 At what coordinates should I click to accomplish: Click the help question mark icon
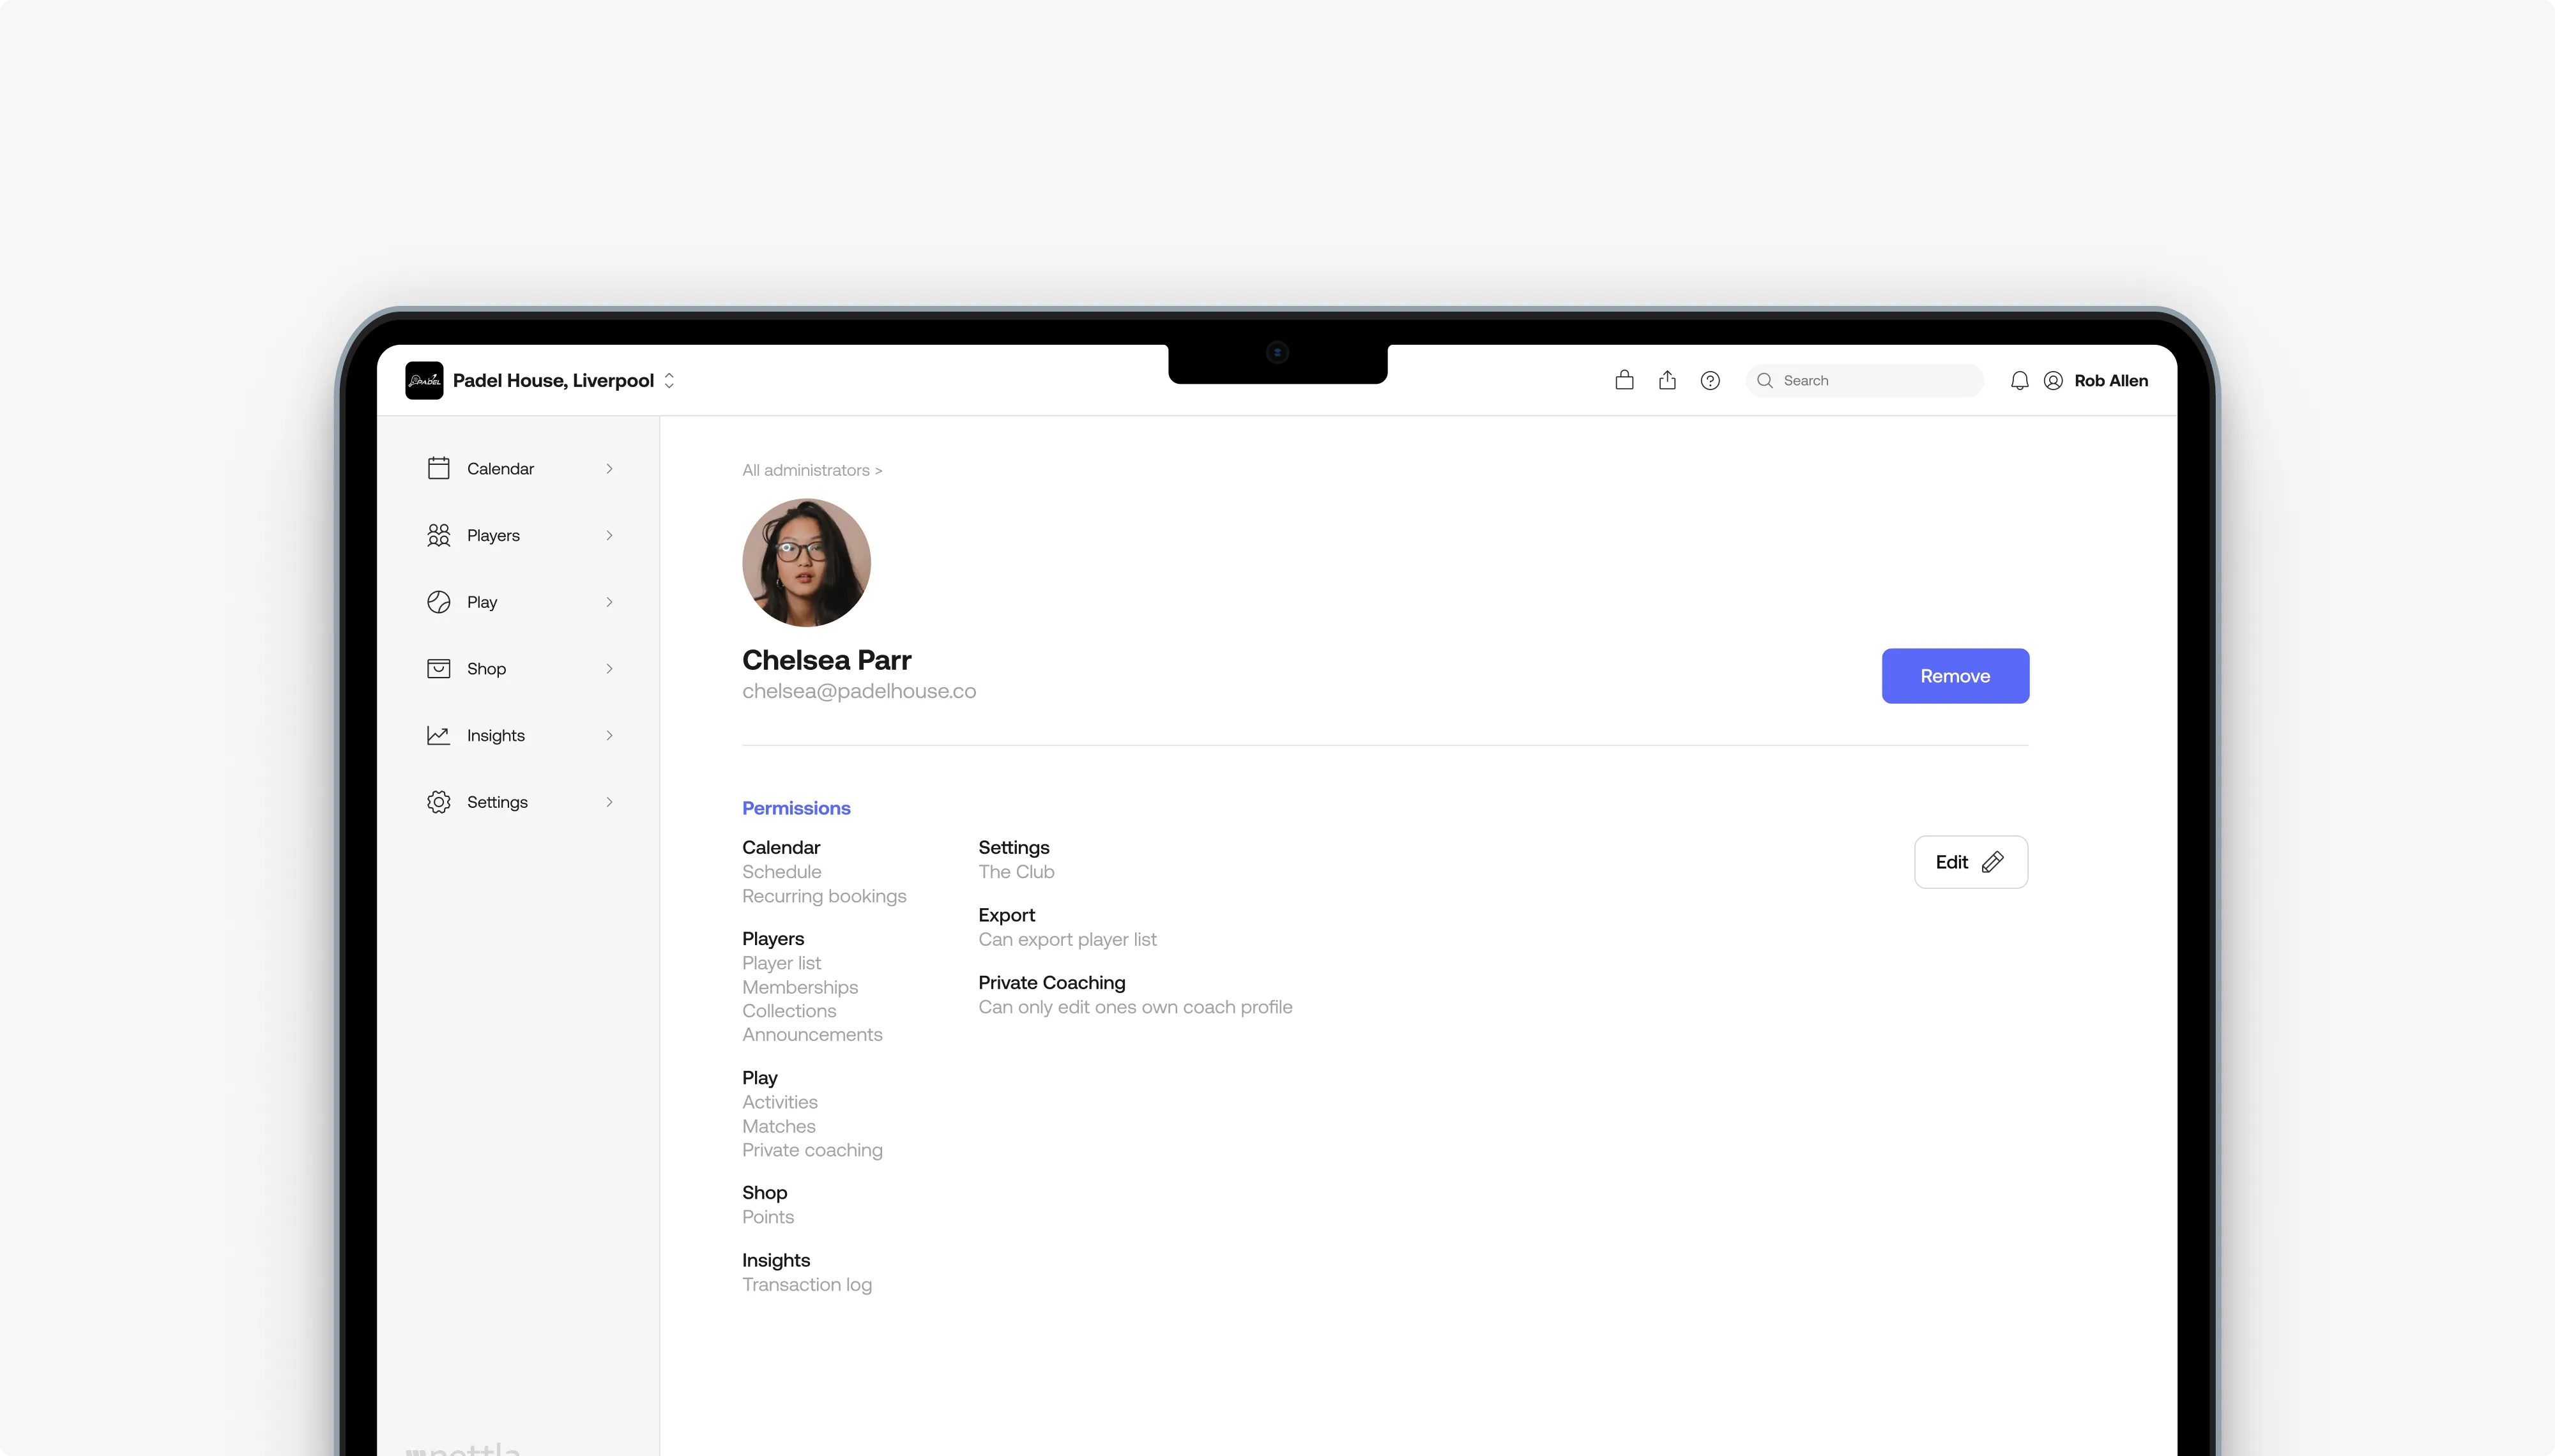click(x=1709, y=380)
